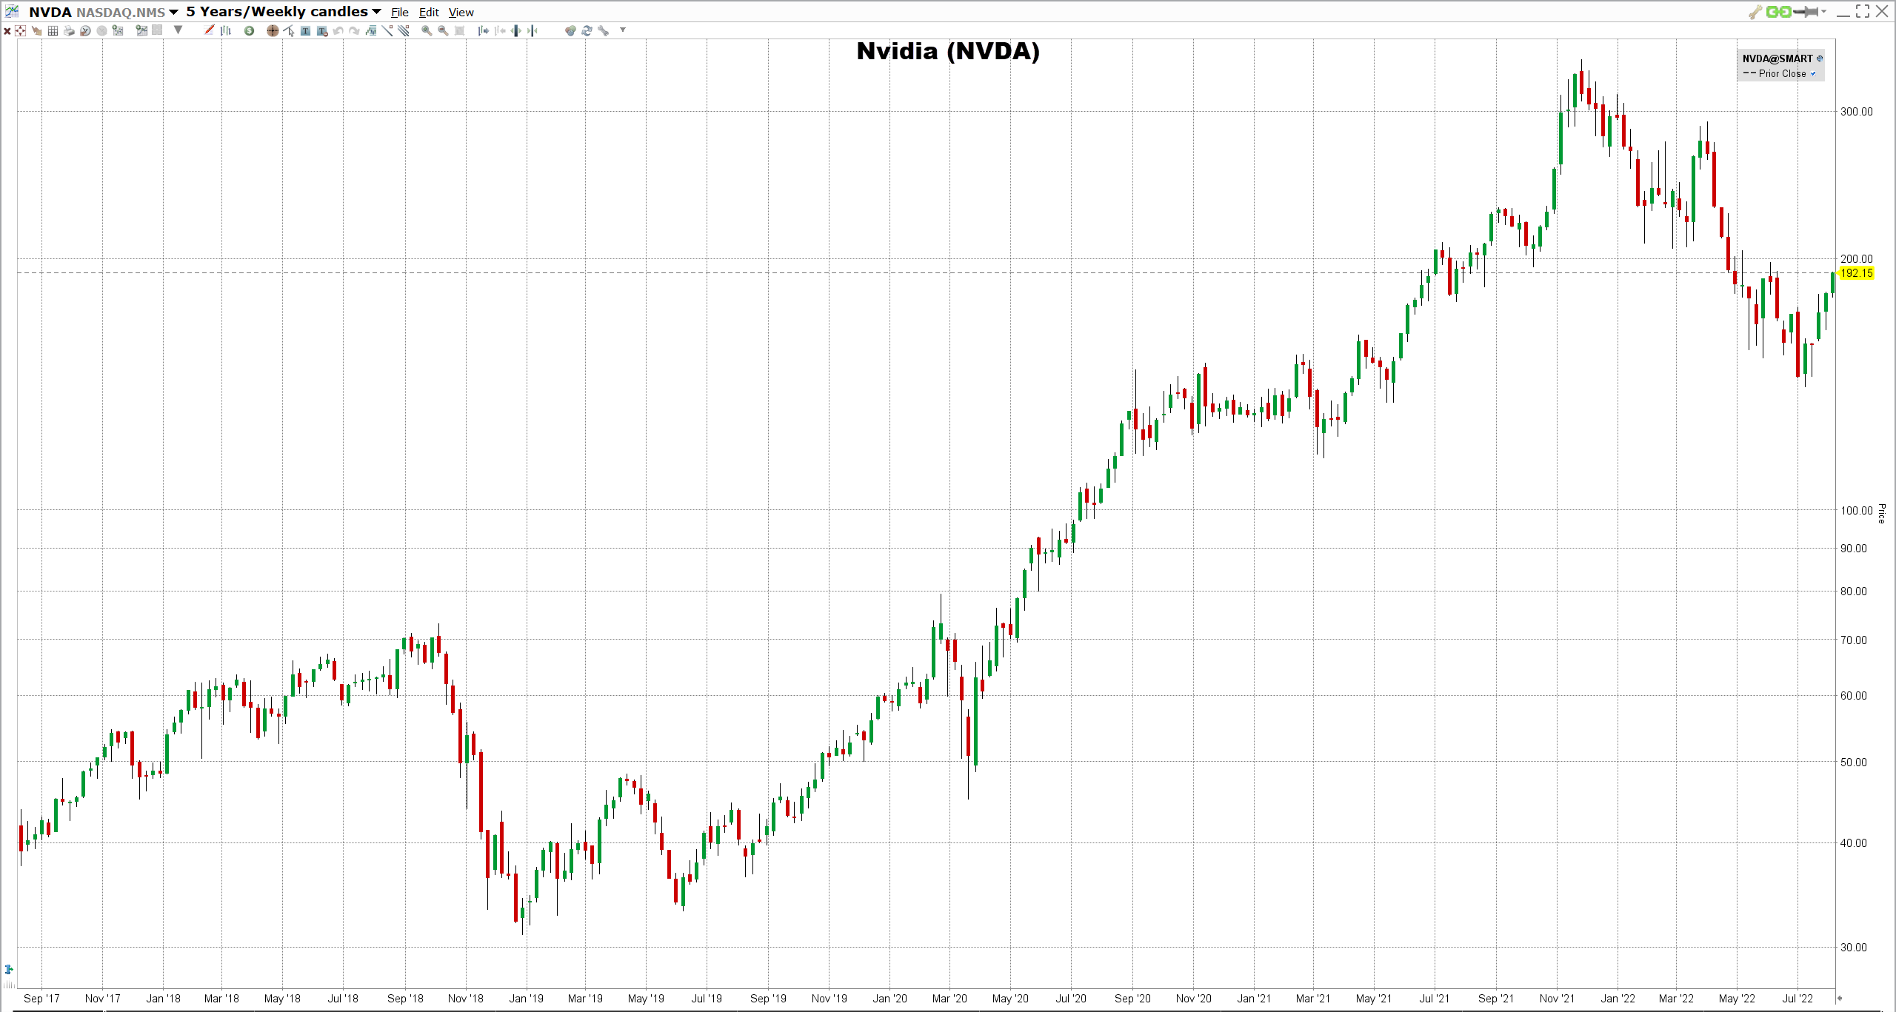Click the expand bar spacing icon
Viewport: 1896px width, 1012px height.
pos(515,30)
